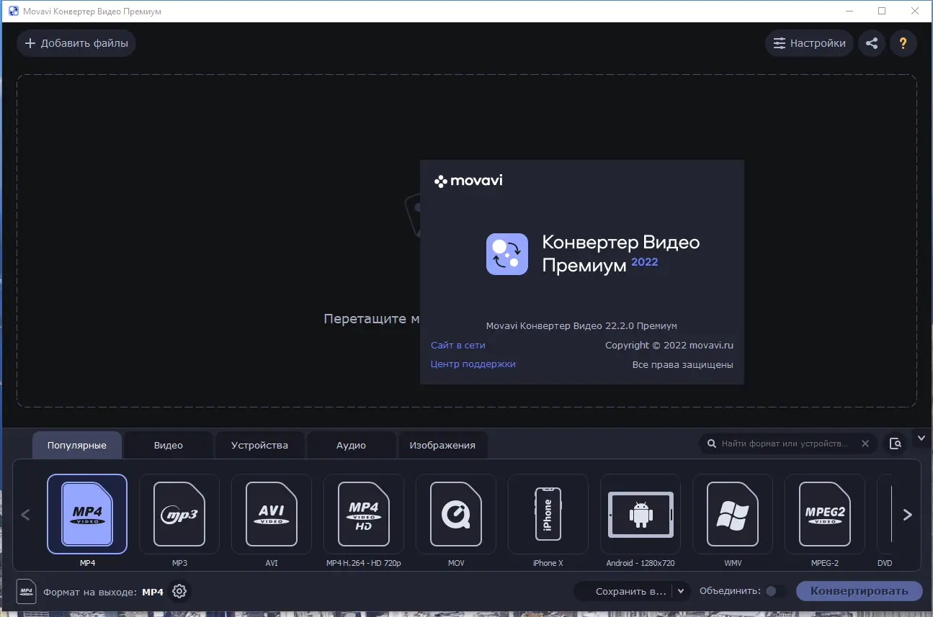Click the Объединить label text
The image size is (933, 617).
pyautogui.click(x=730, y=591)
